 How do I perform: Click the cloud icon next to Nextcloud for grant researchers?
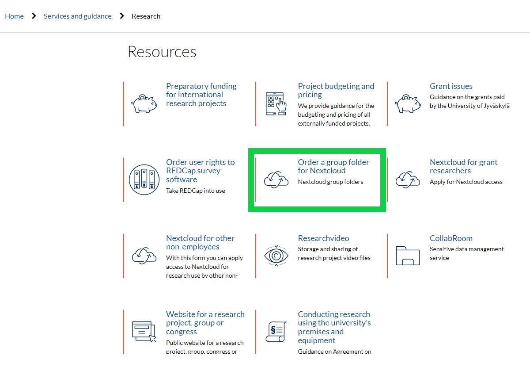coord(408,180)
